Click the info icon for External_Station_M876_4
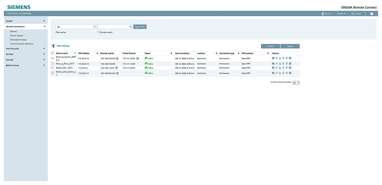 pyautogui.click(x=273, y=58)
